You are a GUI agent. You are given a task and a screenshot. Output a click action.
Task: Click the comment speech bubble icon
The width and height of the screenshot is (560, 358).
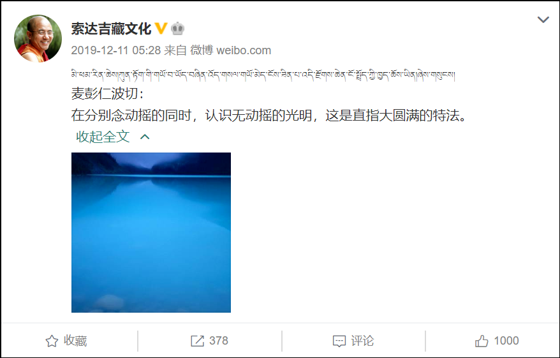(x=339, y=341)
